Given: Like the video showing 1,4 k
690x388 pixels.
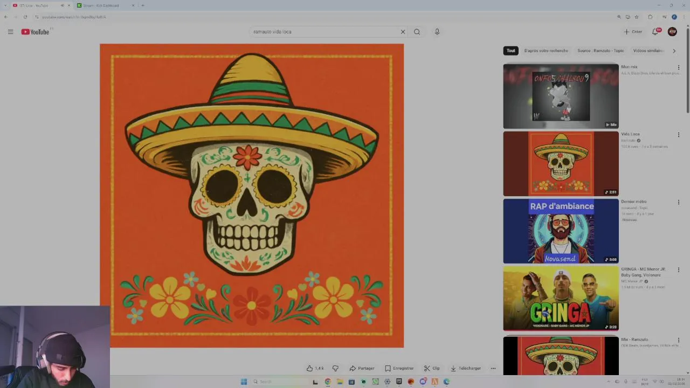Looking at the screenshot, I should [x=315, y=369].
